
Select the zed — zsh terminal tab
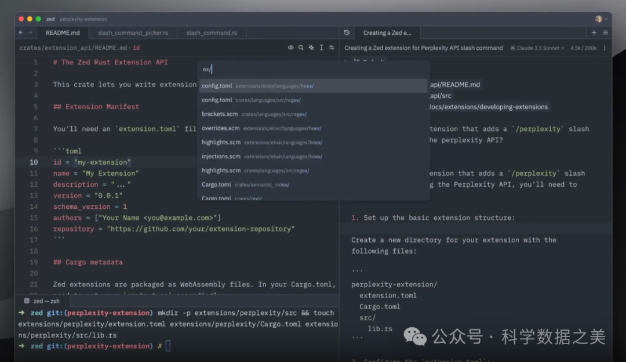[42, 301]
